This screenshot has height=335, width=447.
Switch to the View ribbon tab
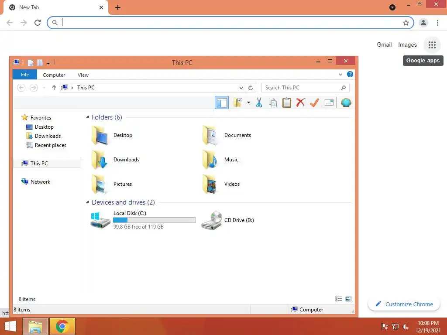(83, 75)
